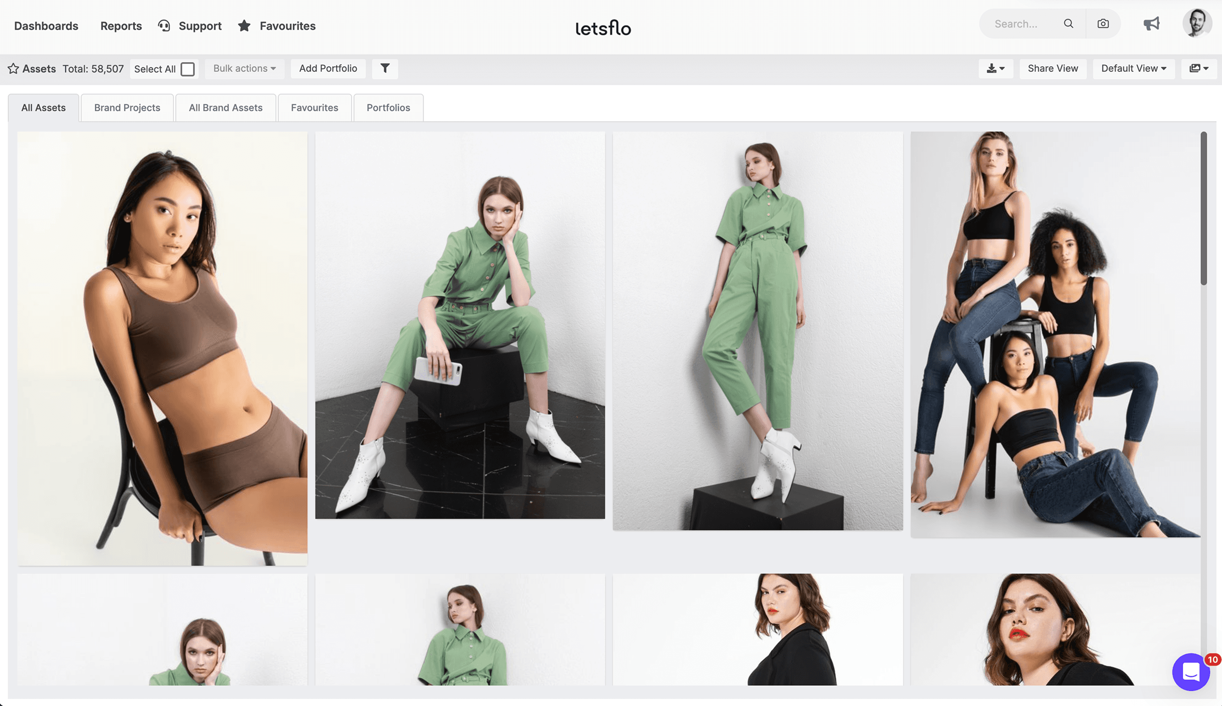Tick the Select All checkbox

coord(187,69)
